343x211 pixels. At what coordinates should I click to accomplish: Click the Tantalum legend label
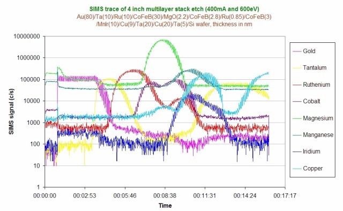315,68
